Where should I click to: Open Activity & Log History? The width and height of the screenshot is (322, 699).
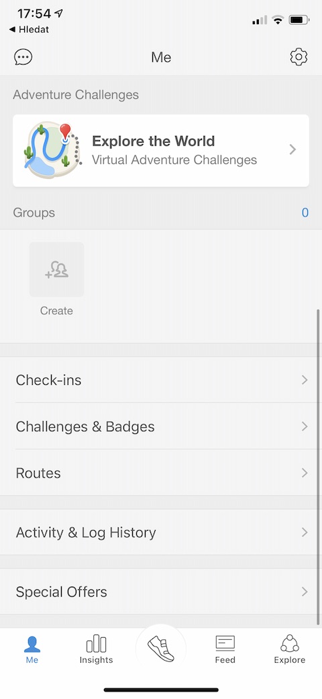(161, 532)
